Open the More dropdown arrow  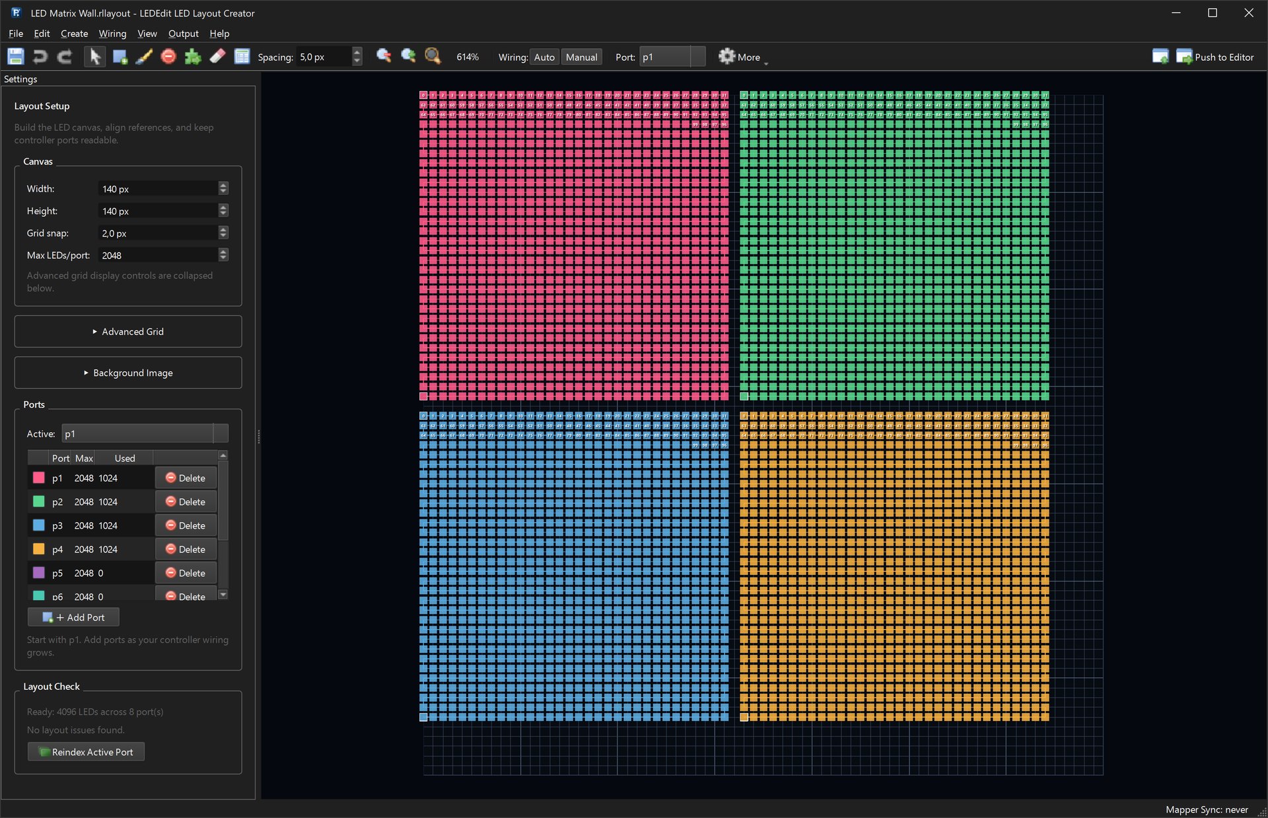tap(765, 62)
